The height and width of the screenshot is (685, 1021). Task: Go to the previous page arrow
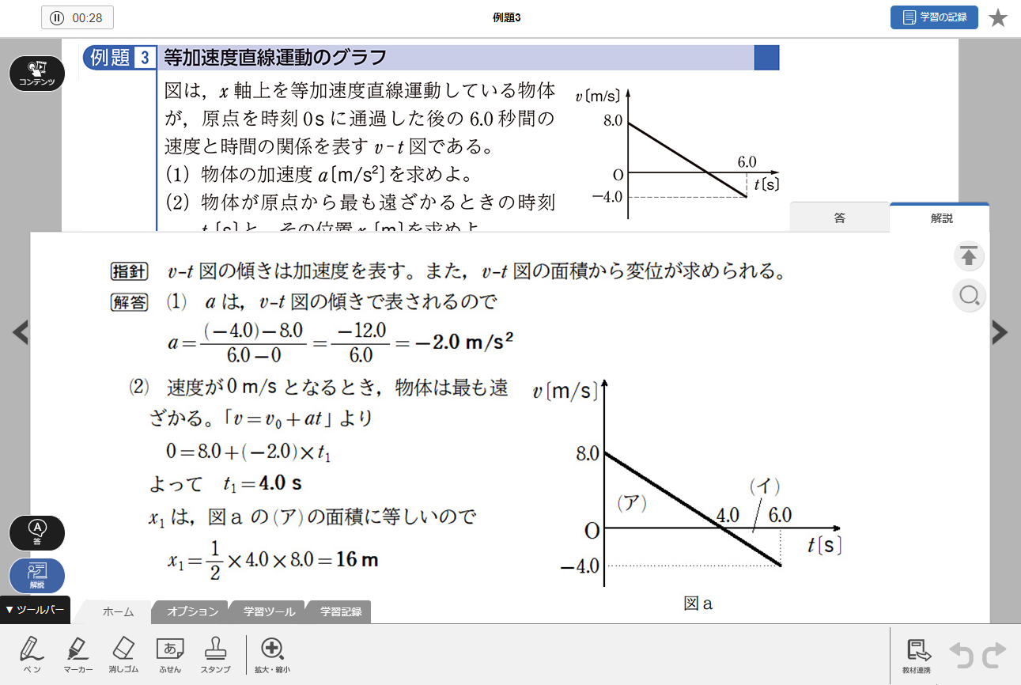tap(21, 333)
